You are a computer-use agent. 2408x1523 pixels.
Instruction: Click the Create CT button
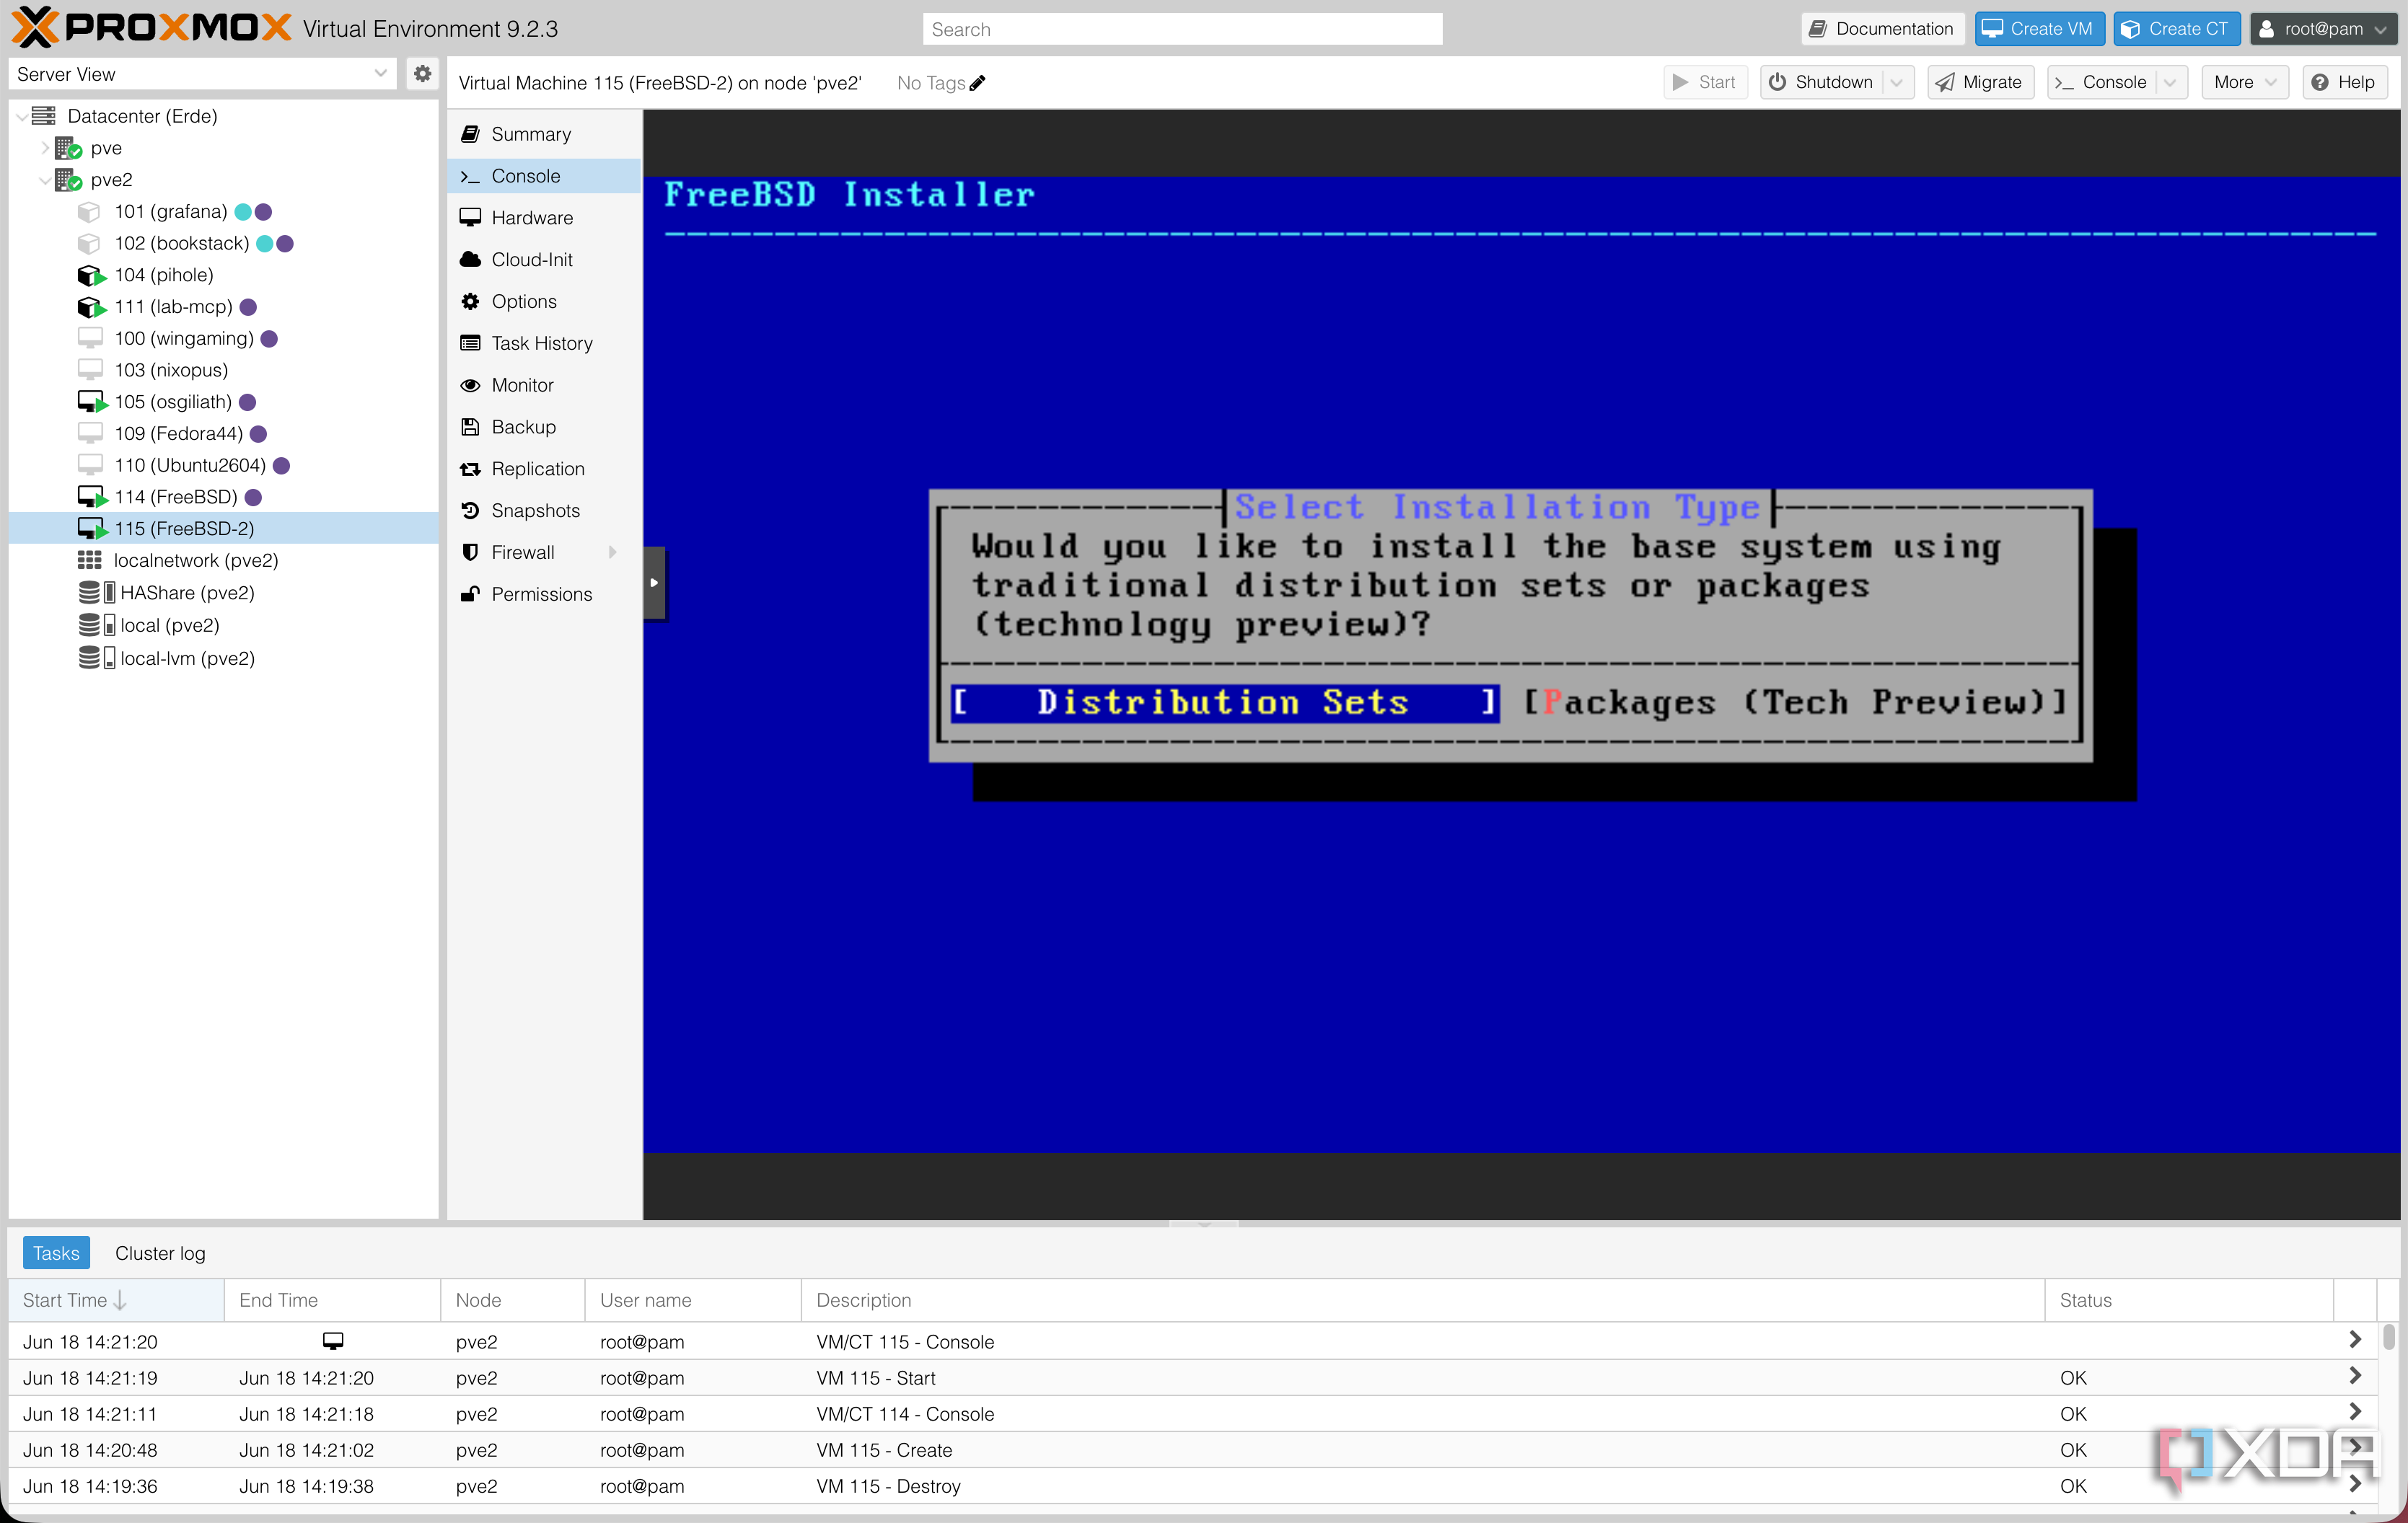pos(2176,29)
